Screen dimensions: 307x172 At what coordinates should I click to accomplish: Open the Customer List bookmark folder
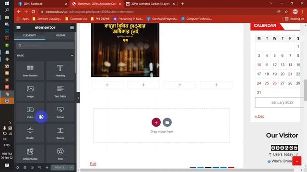point(76,19)
